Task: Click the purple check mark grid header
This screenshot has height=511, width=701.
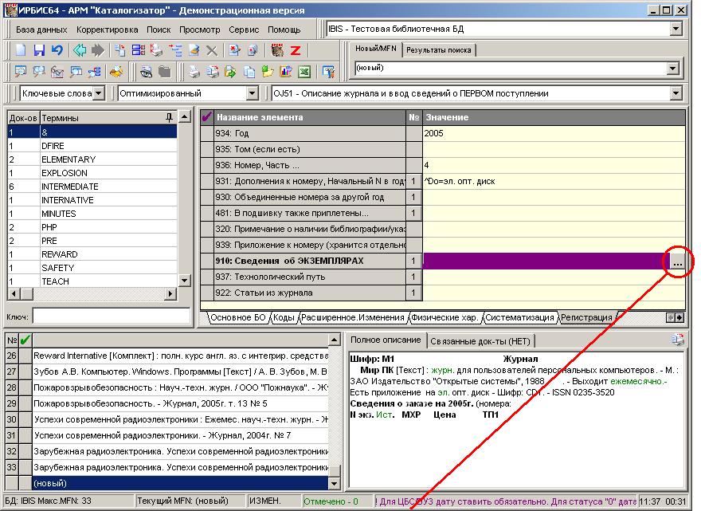Action: [206, 117]
